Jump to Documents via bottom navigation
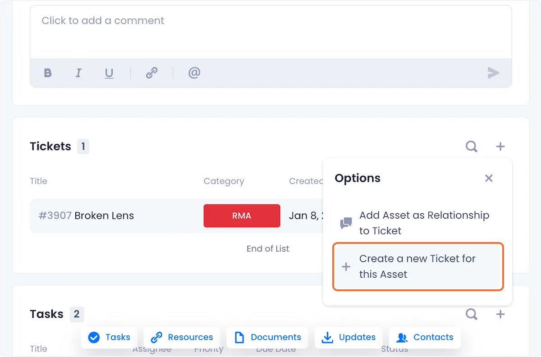The height and width of the screenshot is (357, 541). pyautogui.click(x=267, y=337)
